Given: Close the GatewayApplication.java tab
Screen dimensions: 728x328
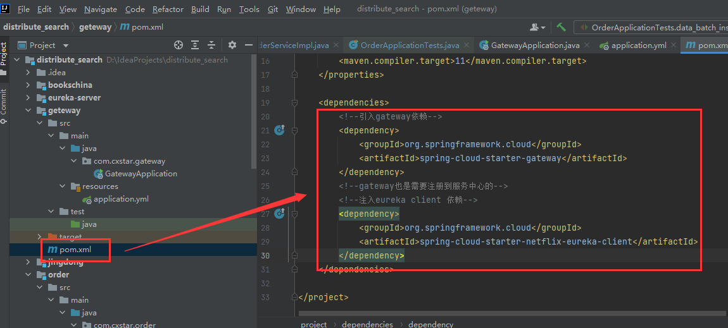Looking at the screenshot, I should click(587, 46).
